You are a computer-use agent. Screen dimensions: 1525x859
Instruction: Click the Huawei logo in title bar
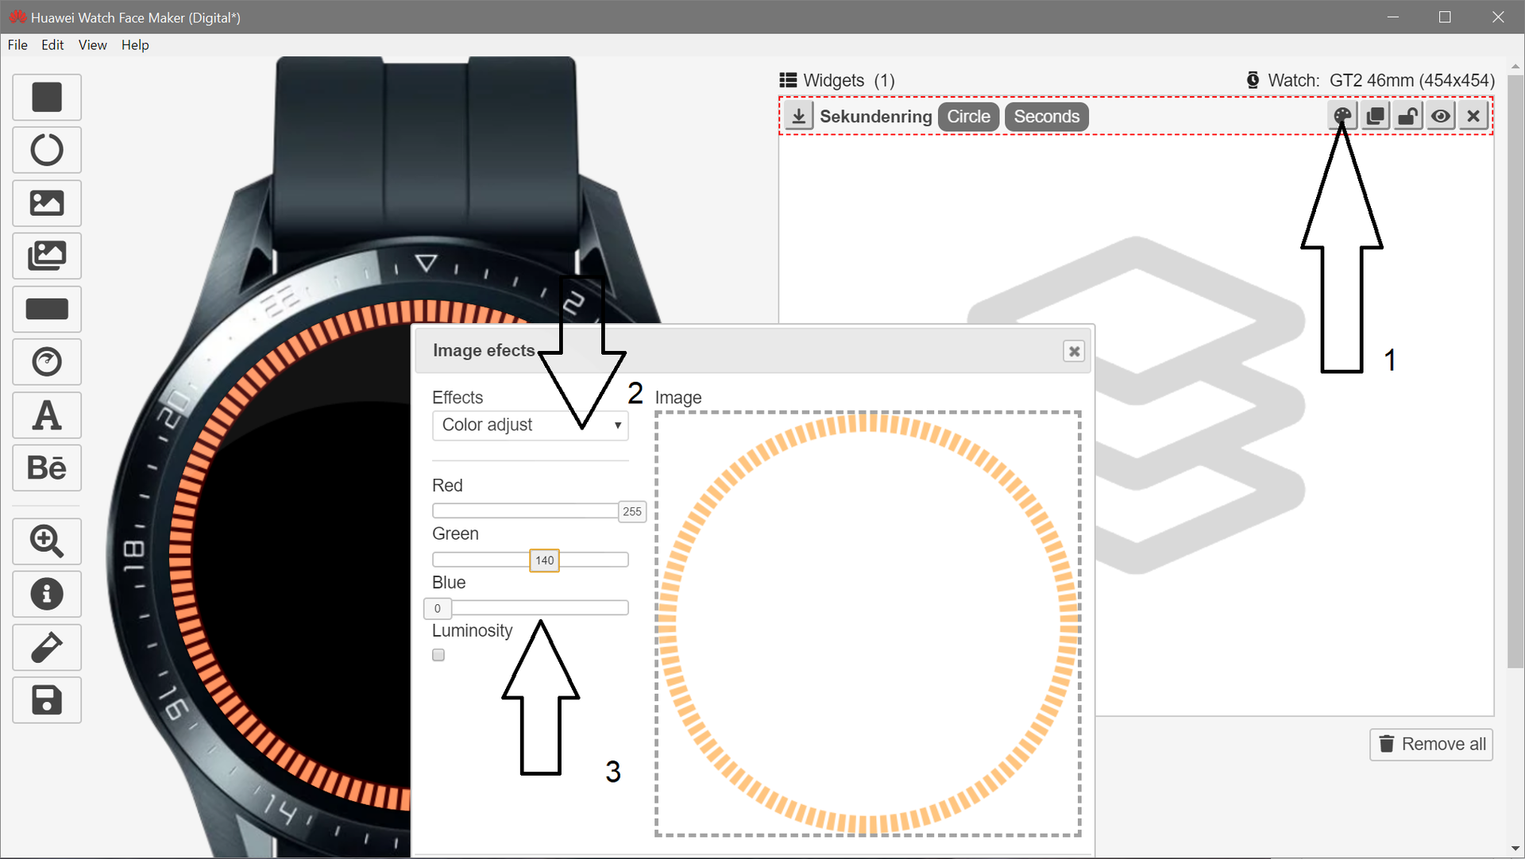coord(17,17)
